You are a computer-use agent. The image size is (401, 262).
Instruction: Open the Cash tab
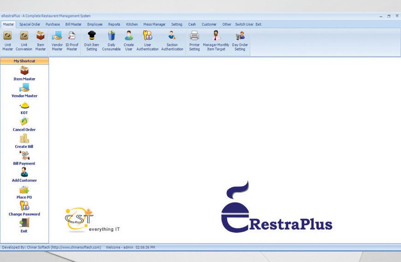coord(192,24)
